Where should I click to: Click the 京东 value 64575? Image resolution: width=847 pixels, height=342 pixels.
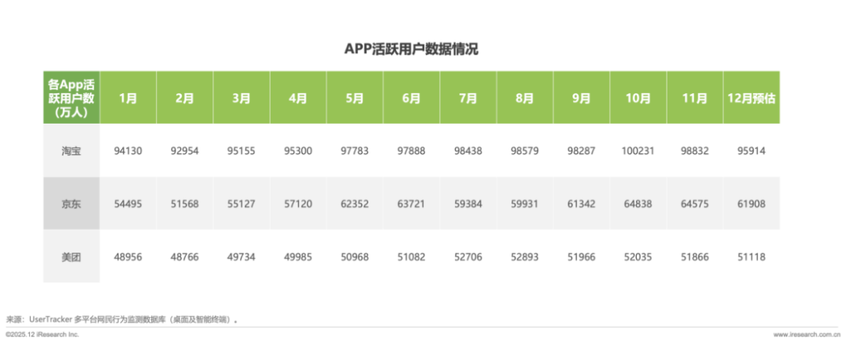(695, 204)
